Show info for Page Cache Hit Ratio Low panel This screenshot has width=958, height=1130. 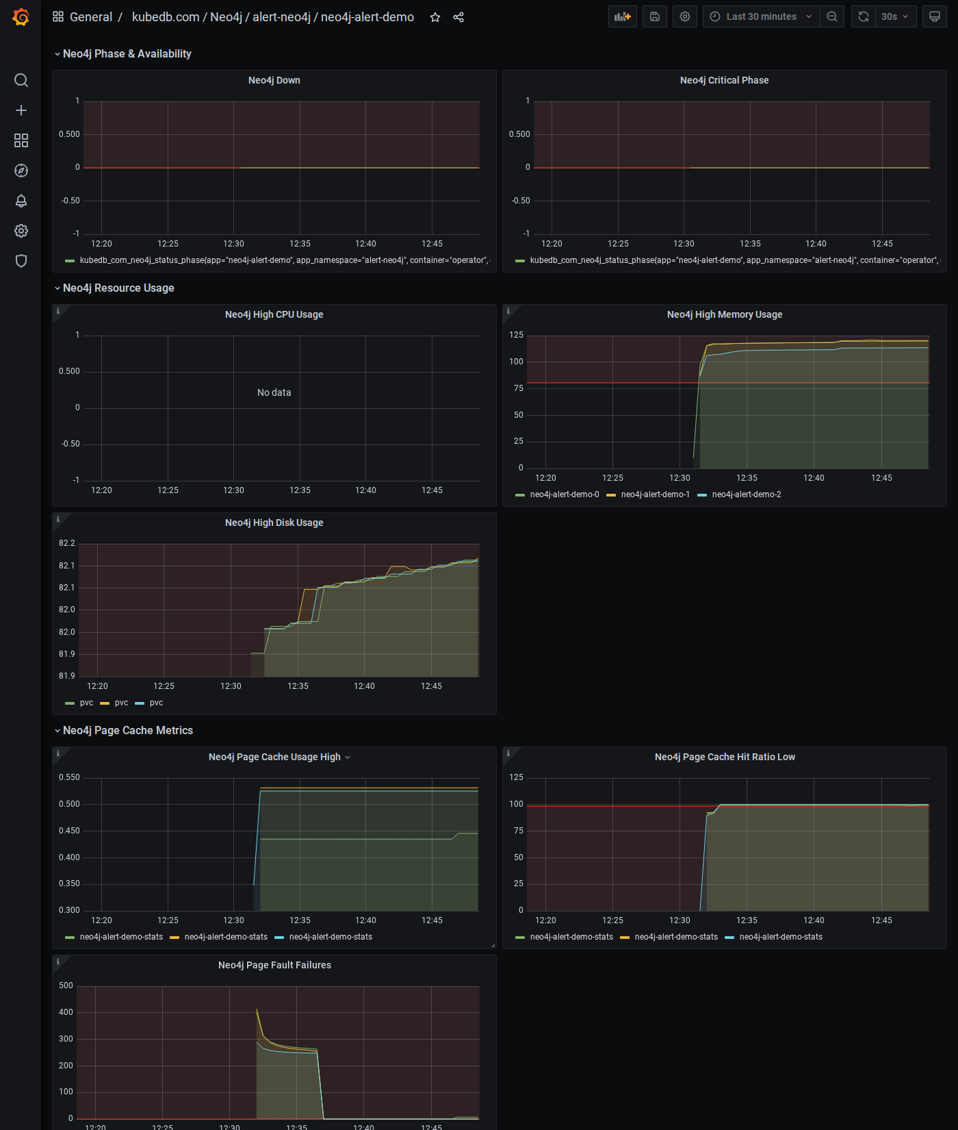[508, 753]
